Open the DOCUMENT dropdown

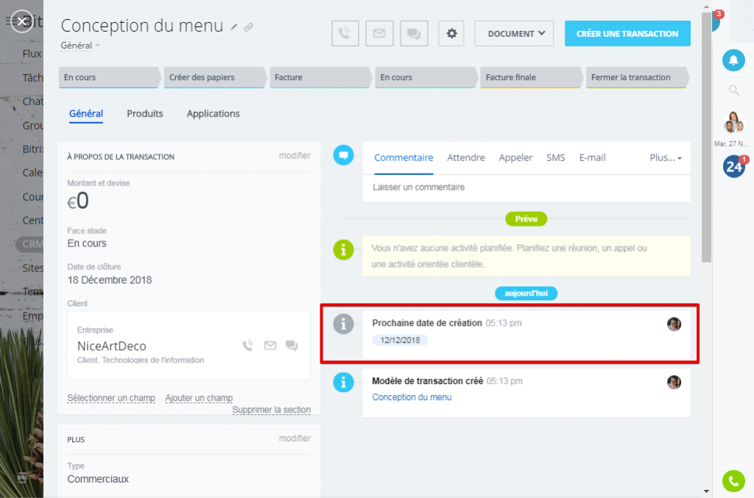click(x=514, y=34)
